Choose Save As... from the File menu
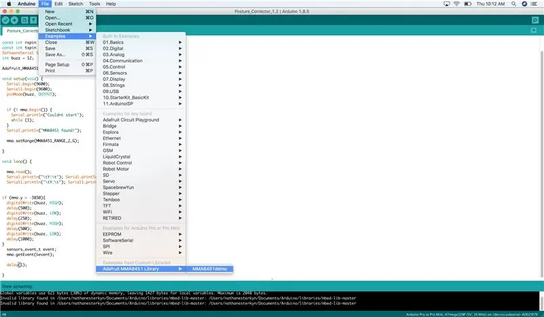The image size is (544, 317). [67, 55]
